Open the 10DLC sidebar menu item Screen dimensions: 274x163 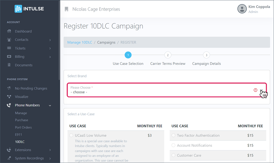20,142
